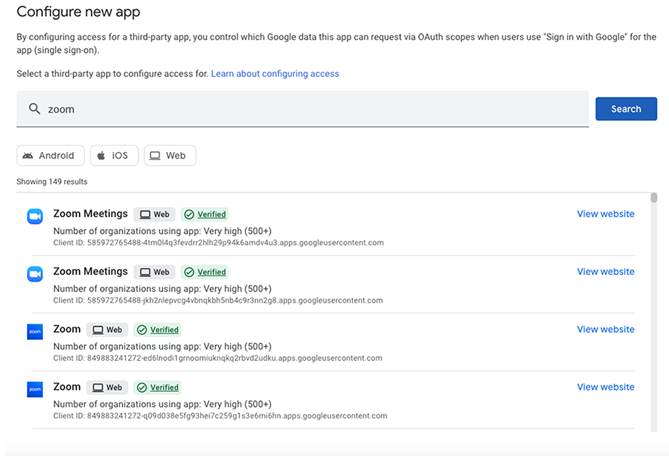Viewport: 669px width, 456px height.
Task: Open 'Learn about configuring access' link
Action: point(275,73)
